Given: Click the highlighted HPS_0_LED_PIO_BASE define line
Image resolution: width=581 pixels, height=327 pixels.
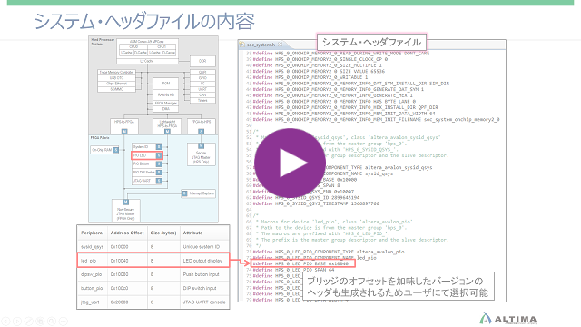Looking at the screenshot, I should click(x=302, y=263).
